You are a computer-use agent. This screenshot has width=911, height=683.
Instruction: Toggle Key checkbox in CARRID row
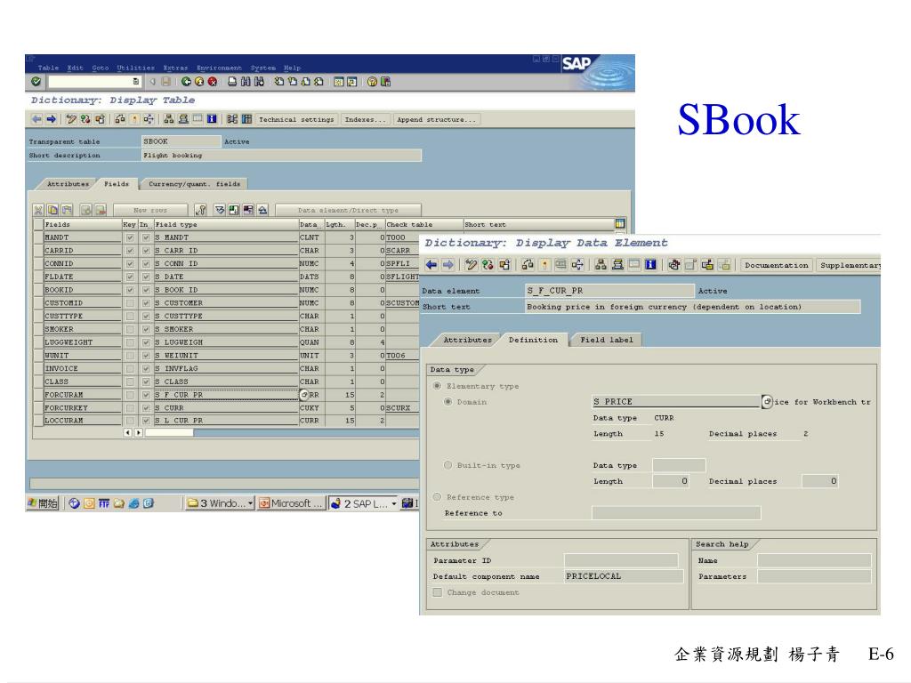[x=130, y=251]
